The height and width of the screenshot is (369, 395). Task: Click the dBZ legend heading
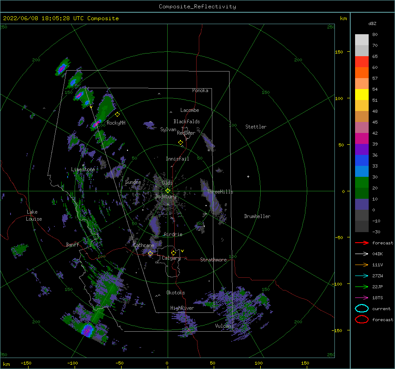pyautogui.click(x=372, y=23)
